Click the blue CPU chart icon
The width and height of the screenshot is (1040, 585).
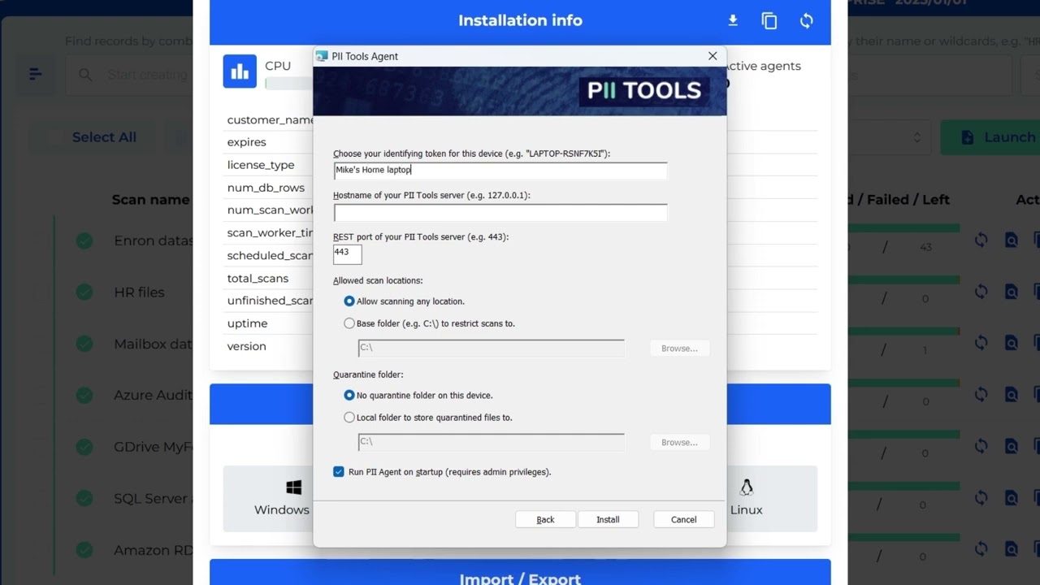point(240,71)
